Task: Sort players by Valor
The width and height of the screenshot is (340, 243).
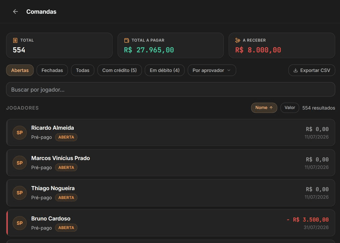Action: tap(290, 108)
